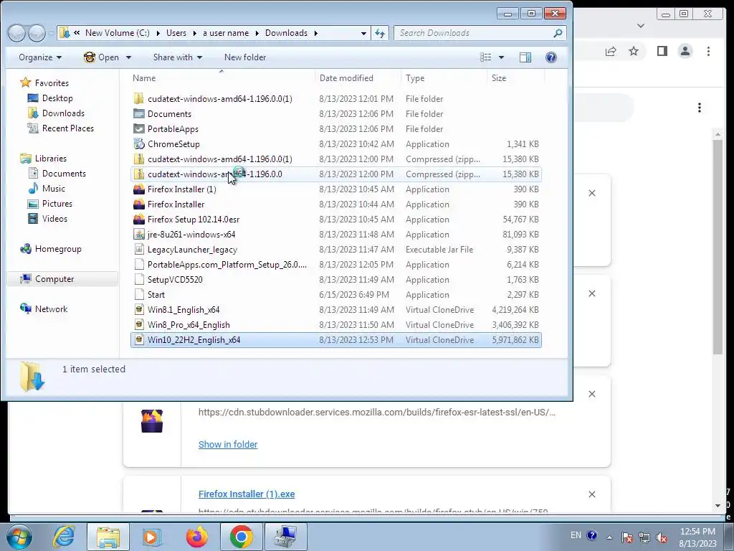
Task: Click the taskbar volume muted icon
Action: pos(662,537)
